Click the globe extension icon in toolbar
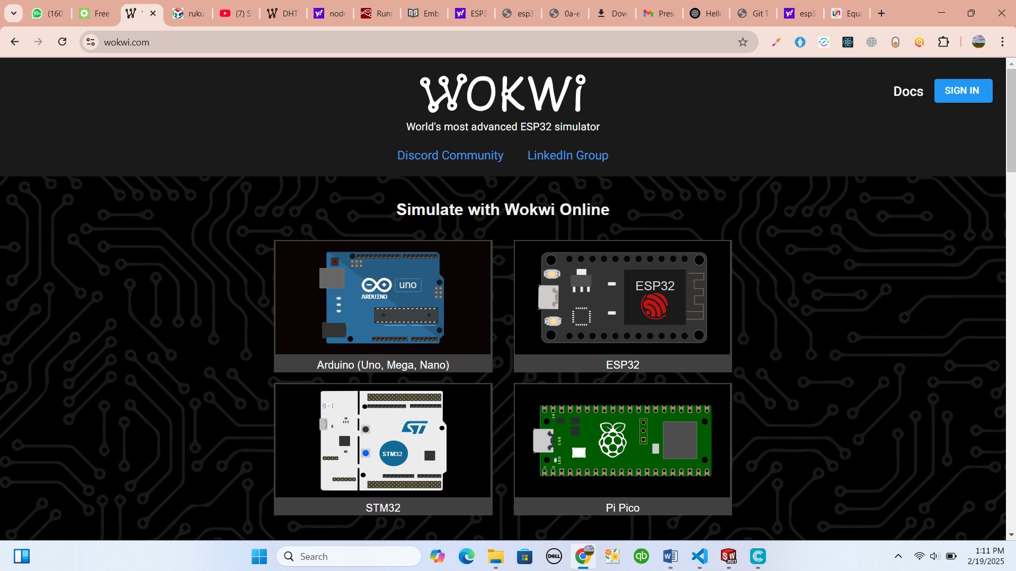Screen dimensions: 1016x571 point(871,42)
